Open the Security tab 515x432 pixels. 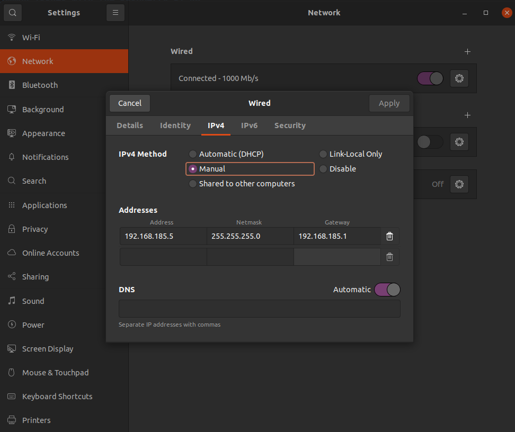[x=290, y=125]
